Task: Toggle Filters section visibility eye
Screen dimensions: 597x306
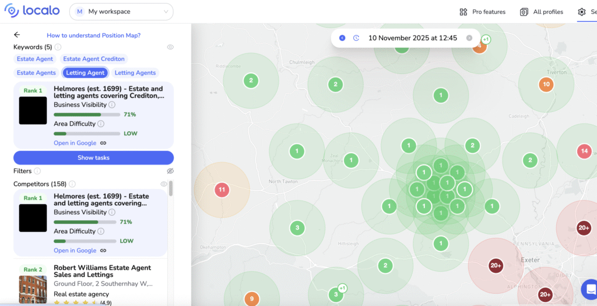Action: pyautogui.click(x=170, y=171)
